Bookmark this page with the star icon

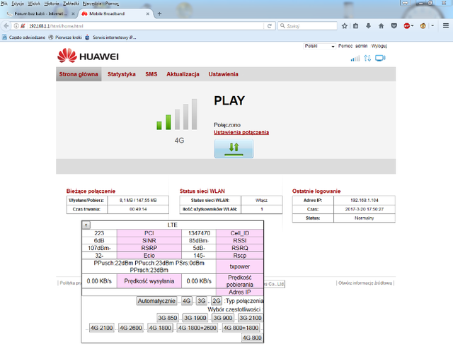coord(345,26)
